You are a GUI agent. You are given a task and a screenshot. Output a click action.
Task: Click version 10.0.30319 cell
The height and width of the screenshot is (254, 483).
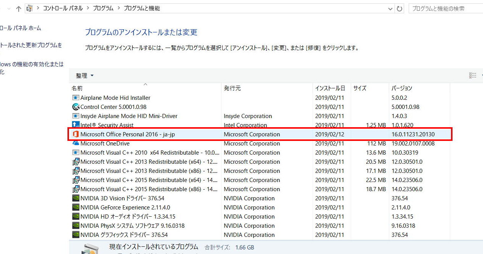404,153
